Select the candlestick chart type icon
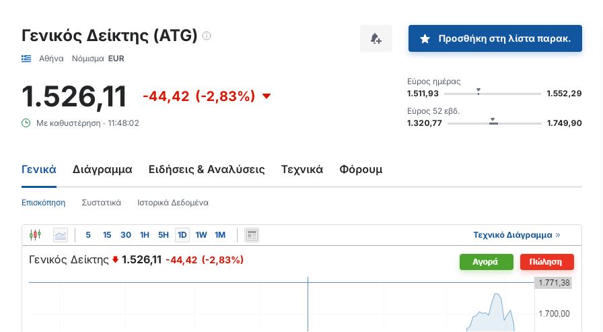Image resolution: width=603 pixels, height=332 pixels. (x=35, y=235)
